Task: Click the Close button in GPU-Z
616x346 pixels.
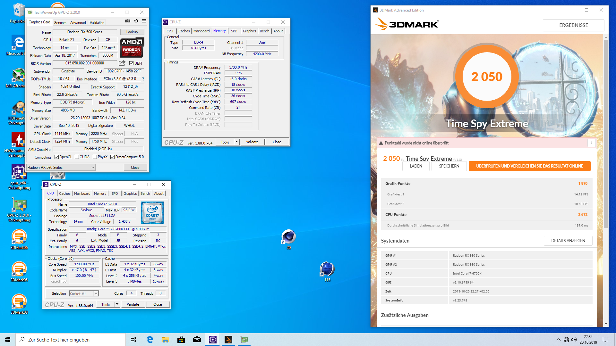Action: point(135,168)
